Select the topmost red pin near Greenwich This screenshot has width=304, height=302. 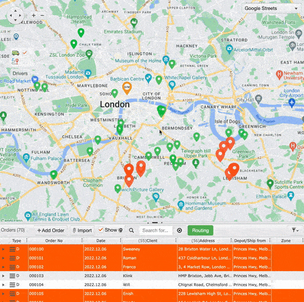231,143
